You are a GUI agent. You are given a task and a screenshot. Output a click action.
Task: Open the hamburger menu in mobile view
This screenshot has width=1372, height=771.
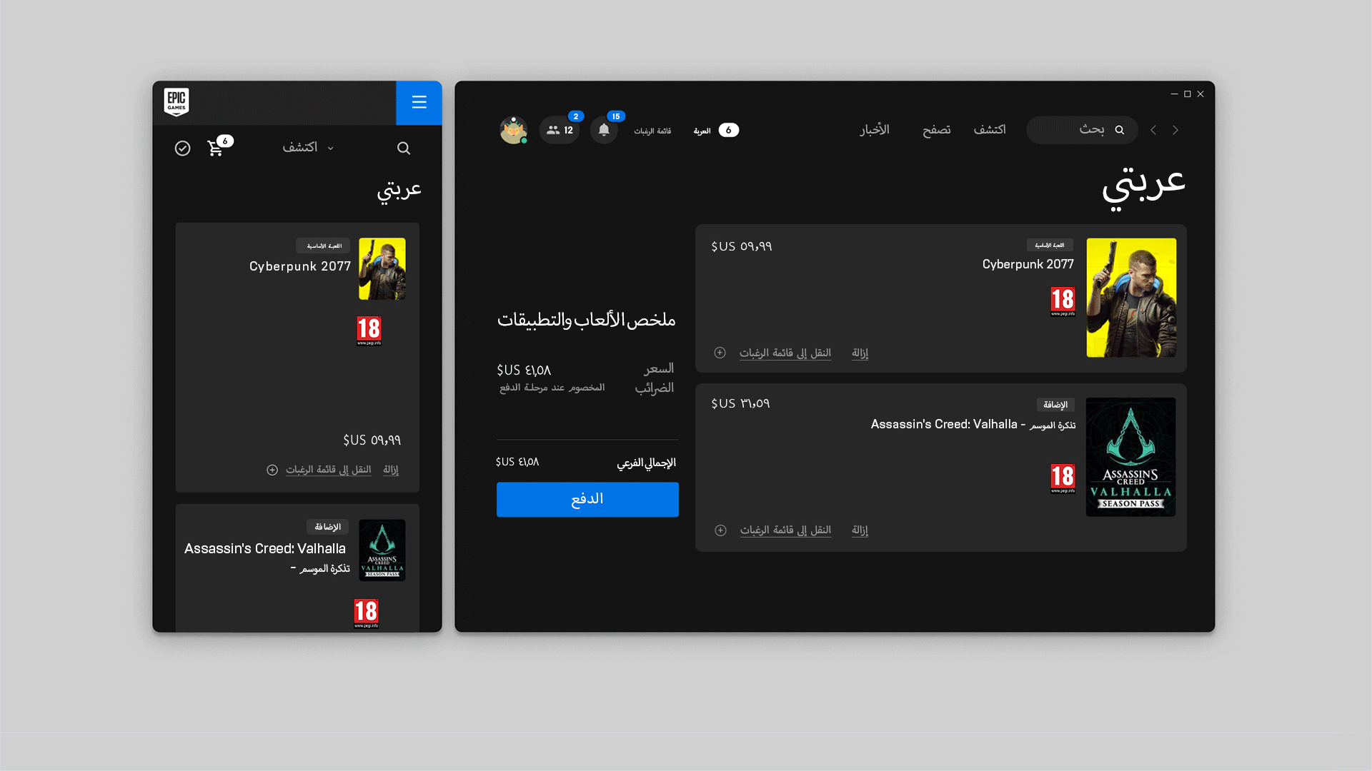pyautogui.click(x=419, y=103)
